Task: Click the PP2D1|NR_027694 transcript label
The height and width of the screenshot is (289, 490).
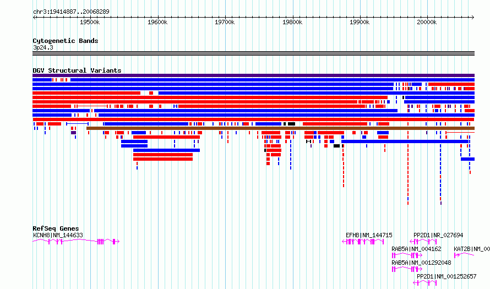Action: [x=438, y=235]
